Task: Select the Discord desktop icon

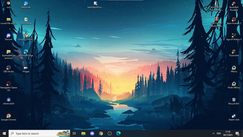Action: [8, 37]
